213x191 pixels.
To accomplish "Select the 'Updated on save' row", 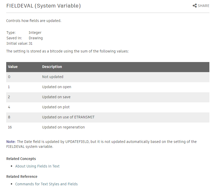I will pos(108,97).
